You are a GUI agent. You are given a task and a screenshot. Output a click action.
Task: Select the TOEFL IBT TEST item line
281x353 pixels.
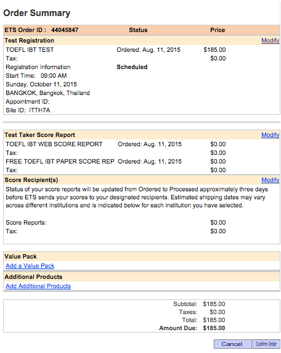click(x=30, y=50)
